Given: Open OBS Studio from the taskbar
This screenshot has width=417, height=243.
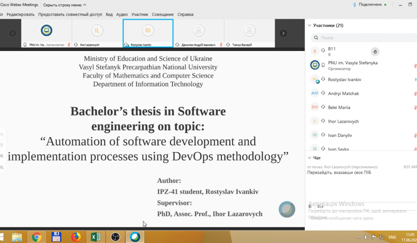Looking at the screenshot, I should [x=115, y=237].
